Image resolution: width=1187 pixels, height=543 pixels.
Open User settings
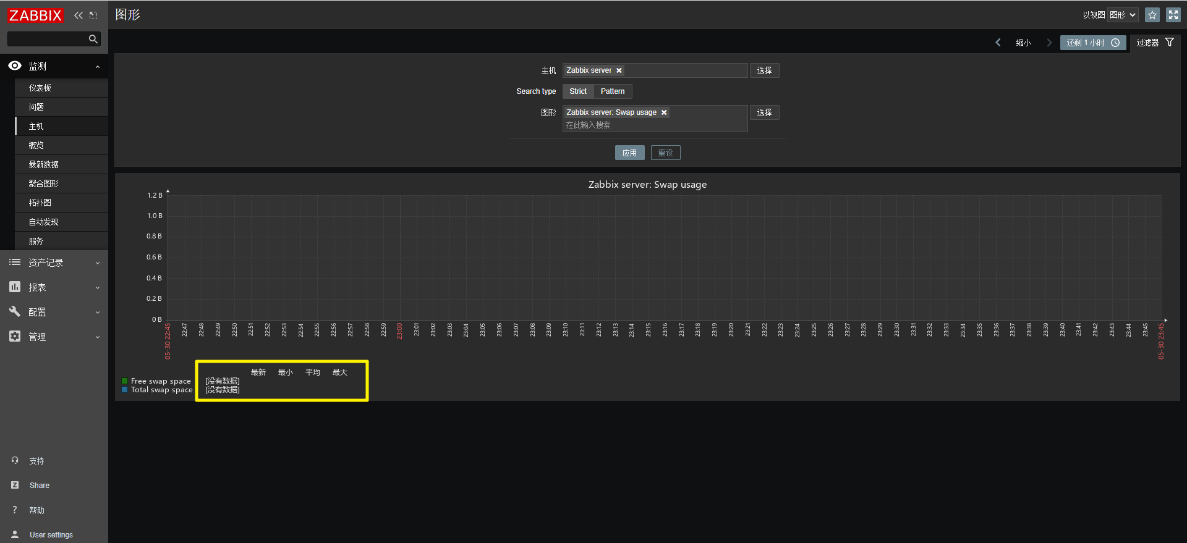51,535
